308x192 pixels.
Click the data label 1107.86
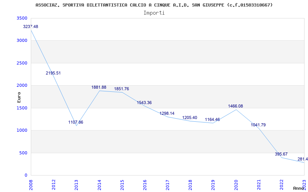[x=76, y=122]
